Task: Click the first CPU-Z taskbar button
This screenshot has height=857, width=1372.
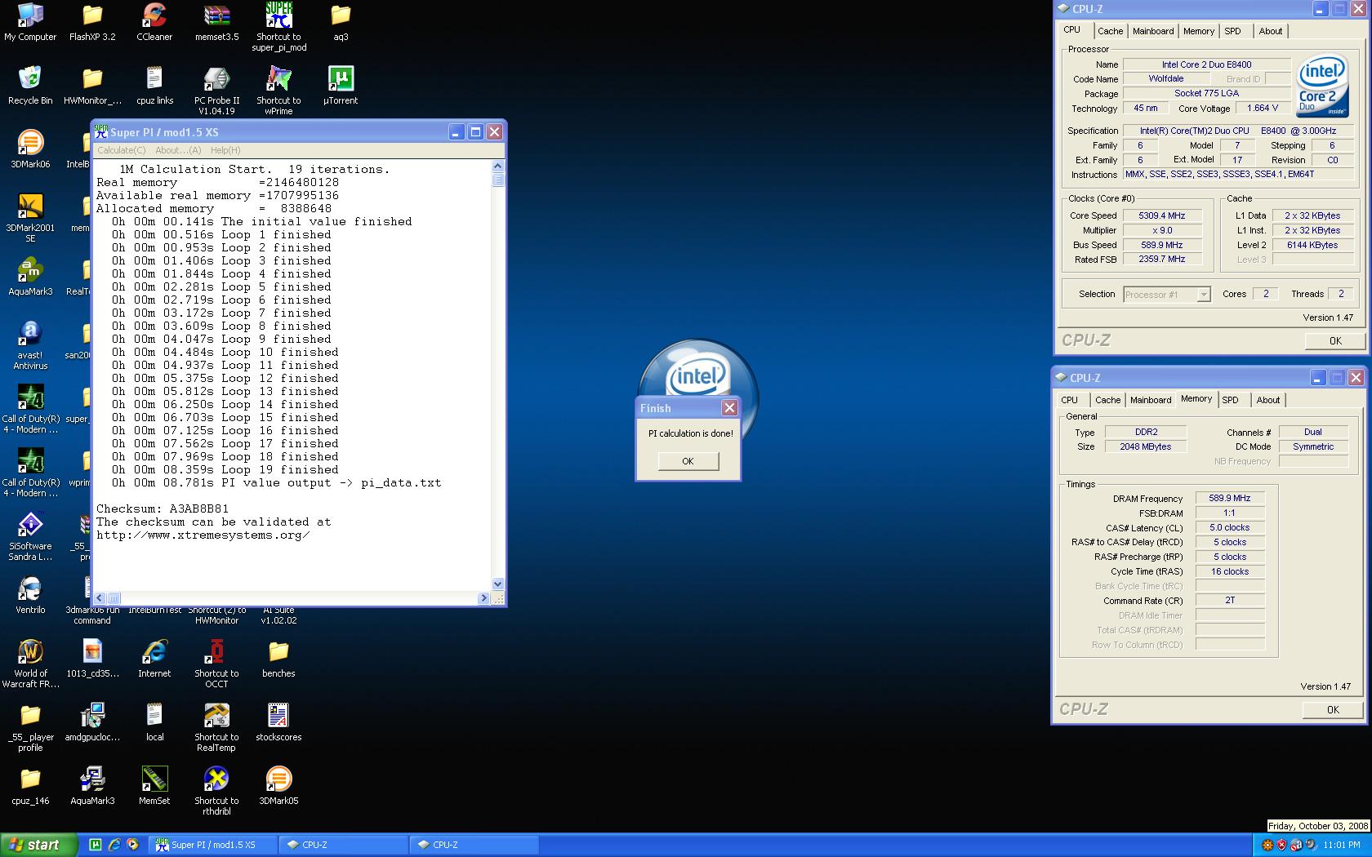Action: [343, 845]
